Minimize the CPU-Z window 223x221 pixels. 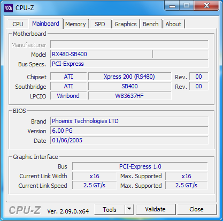click(172, 6)
